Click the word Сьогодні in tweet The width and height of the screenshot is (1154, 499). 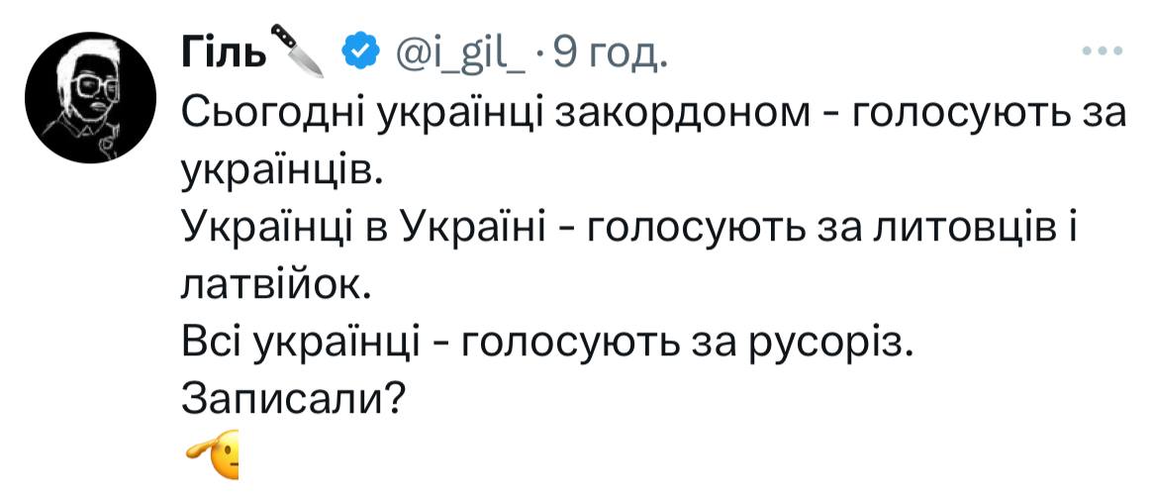[272, 115]
